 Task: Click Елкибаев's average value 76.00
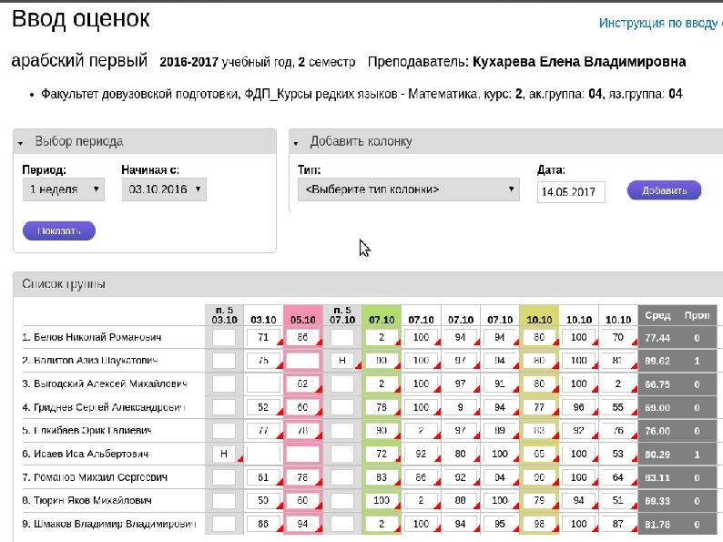tap(657, 431)
